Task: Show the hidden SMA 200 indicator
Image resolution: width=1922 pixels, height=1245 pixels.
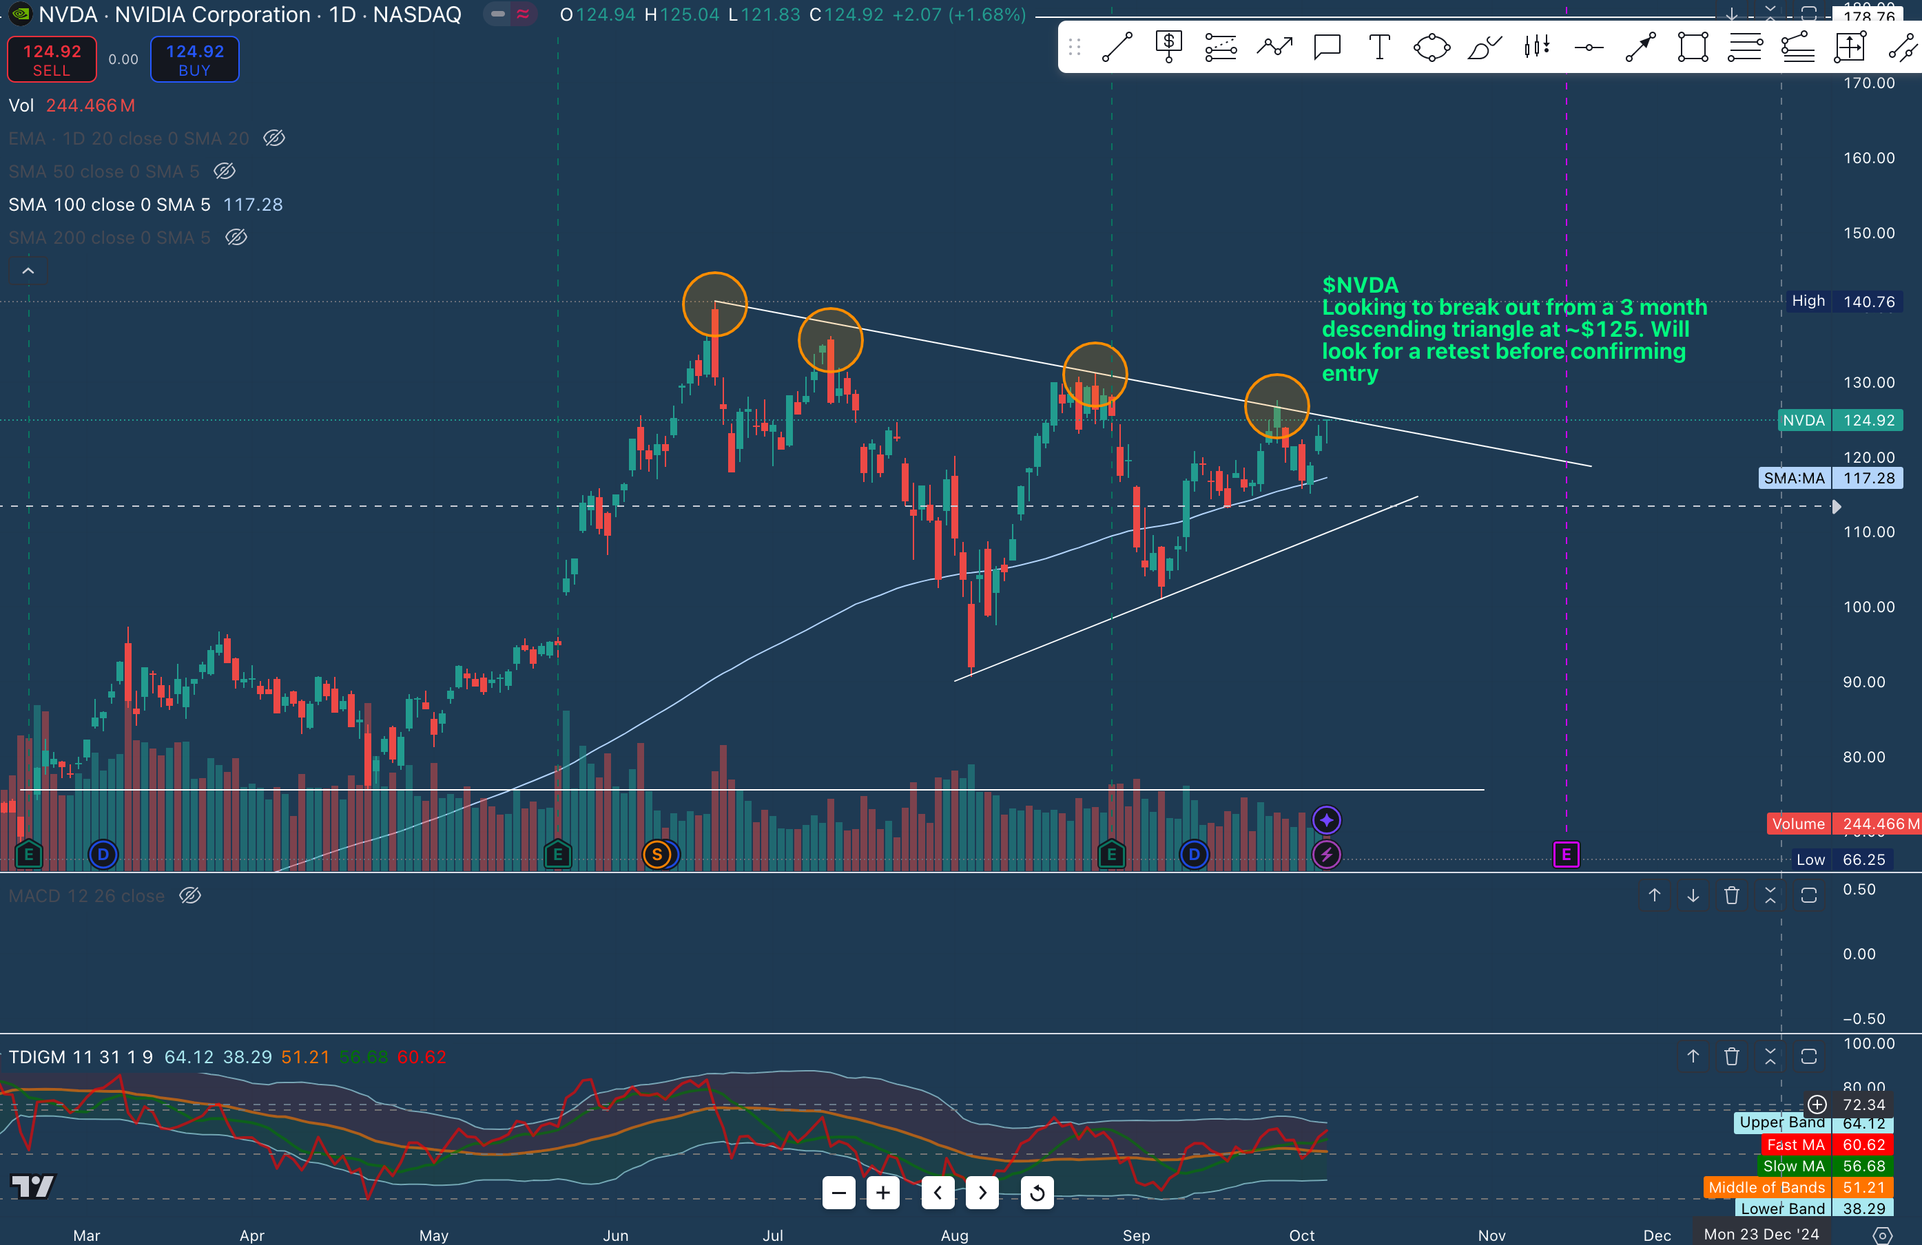Action: pos(236,238)
